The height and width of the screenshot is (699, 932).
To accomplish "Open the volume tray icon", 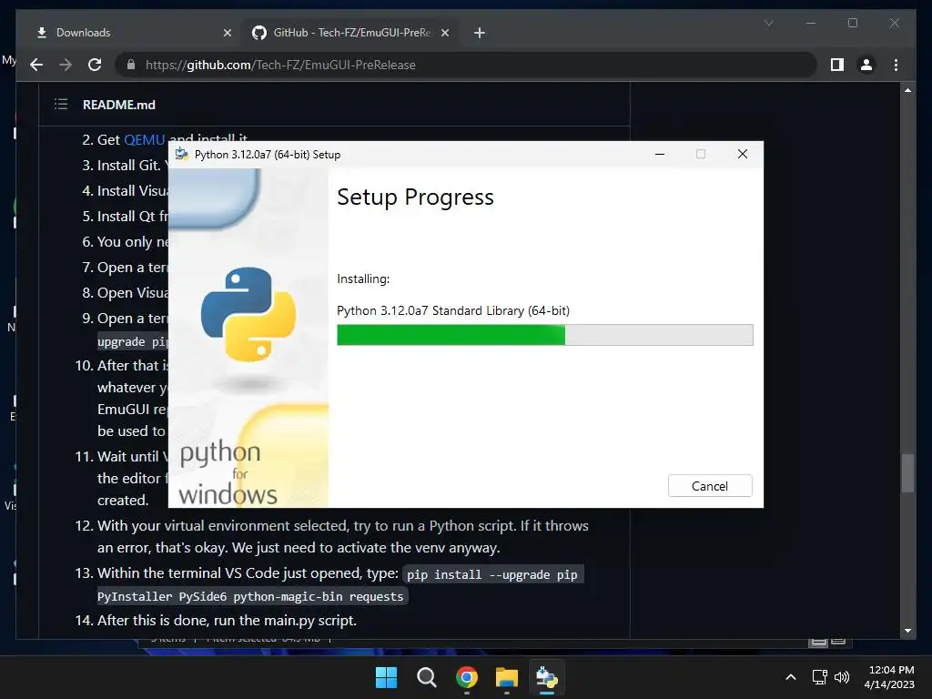I will click(842, 677).
